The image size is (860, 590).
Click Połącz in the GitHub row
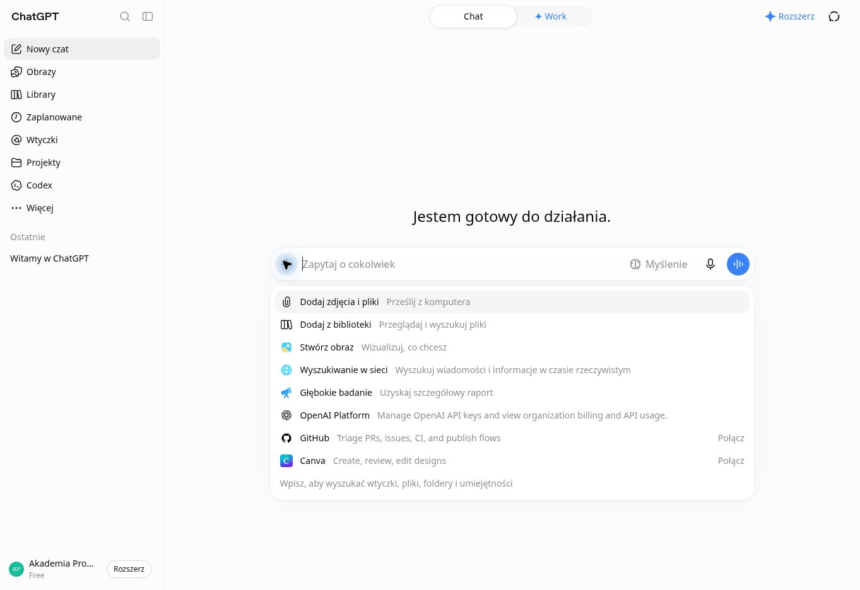[731, 438]
